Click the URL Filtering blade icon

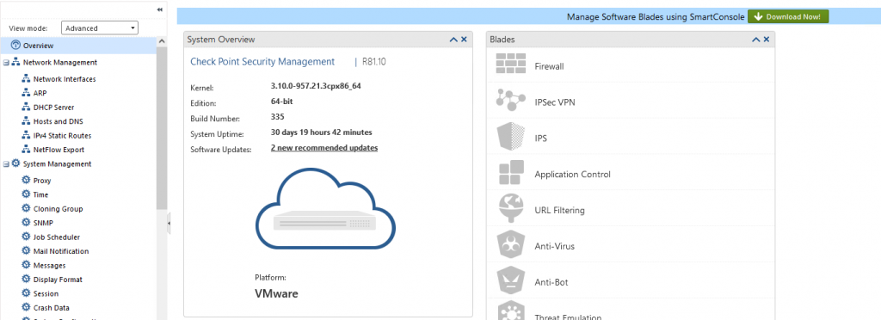[x=511, y=209]
